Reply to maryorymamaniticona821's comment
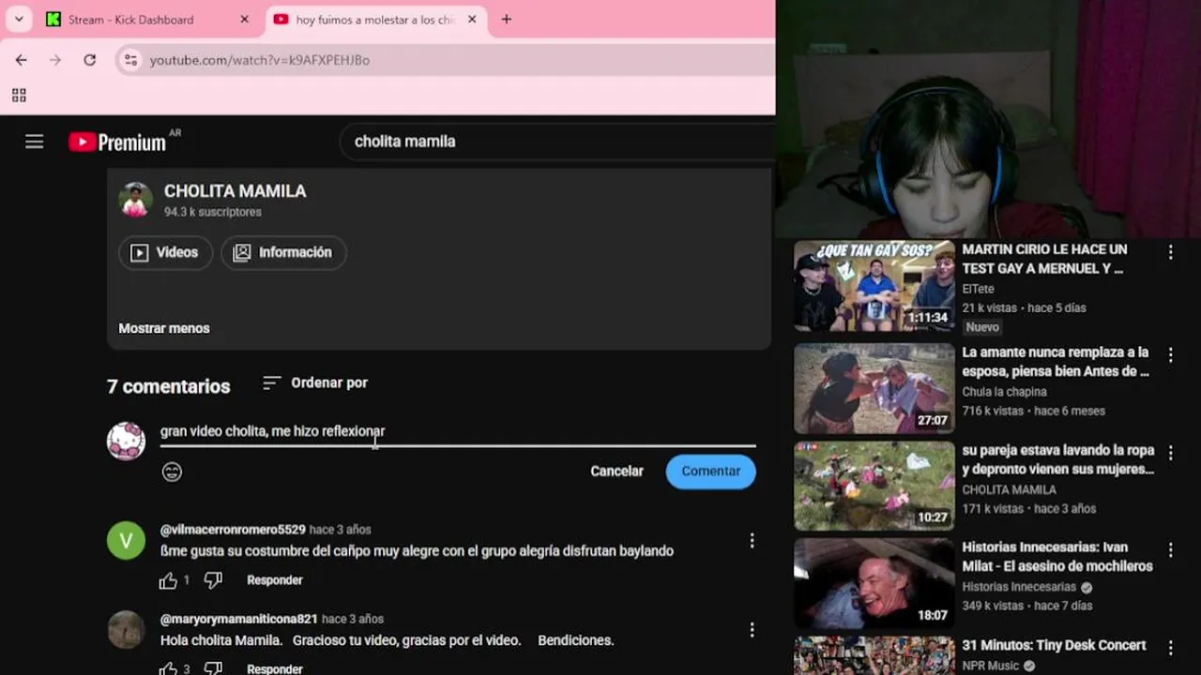The height and width of the screenshot is (675, 1201). click(x=275, y=668)
